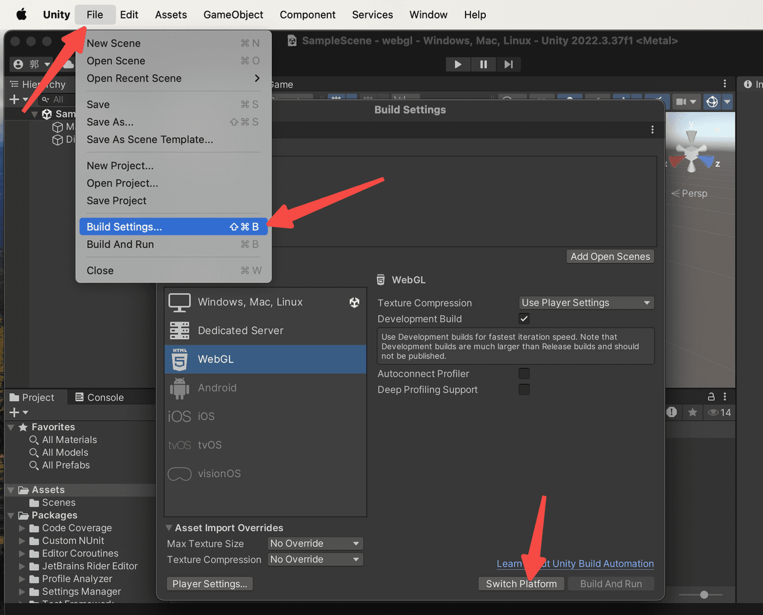
Task: Open Learn about Unity Build Automation link
Action: [x=575, y=564]
